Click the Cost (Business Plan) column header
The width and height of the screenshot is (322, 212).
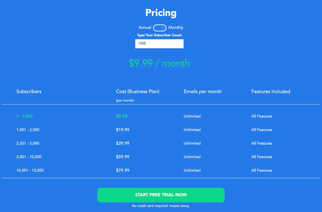click(137, 92)
